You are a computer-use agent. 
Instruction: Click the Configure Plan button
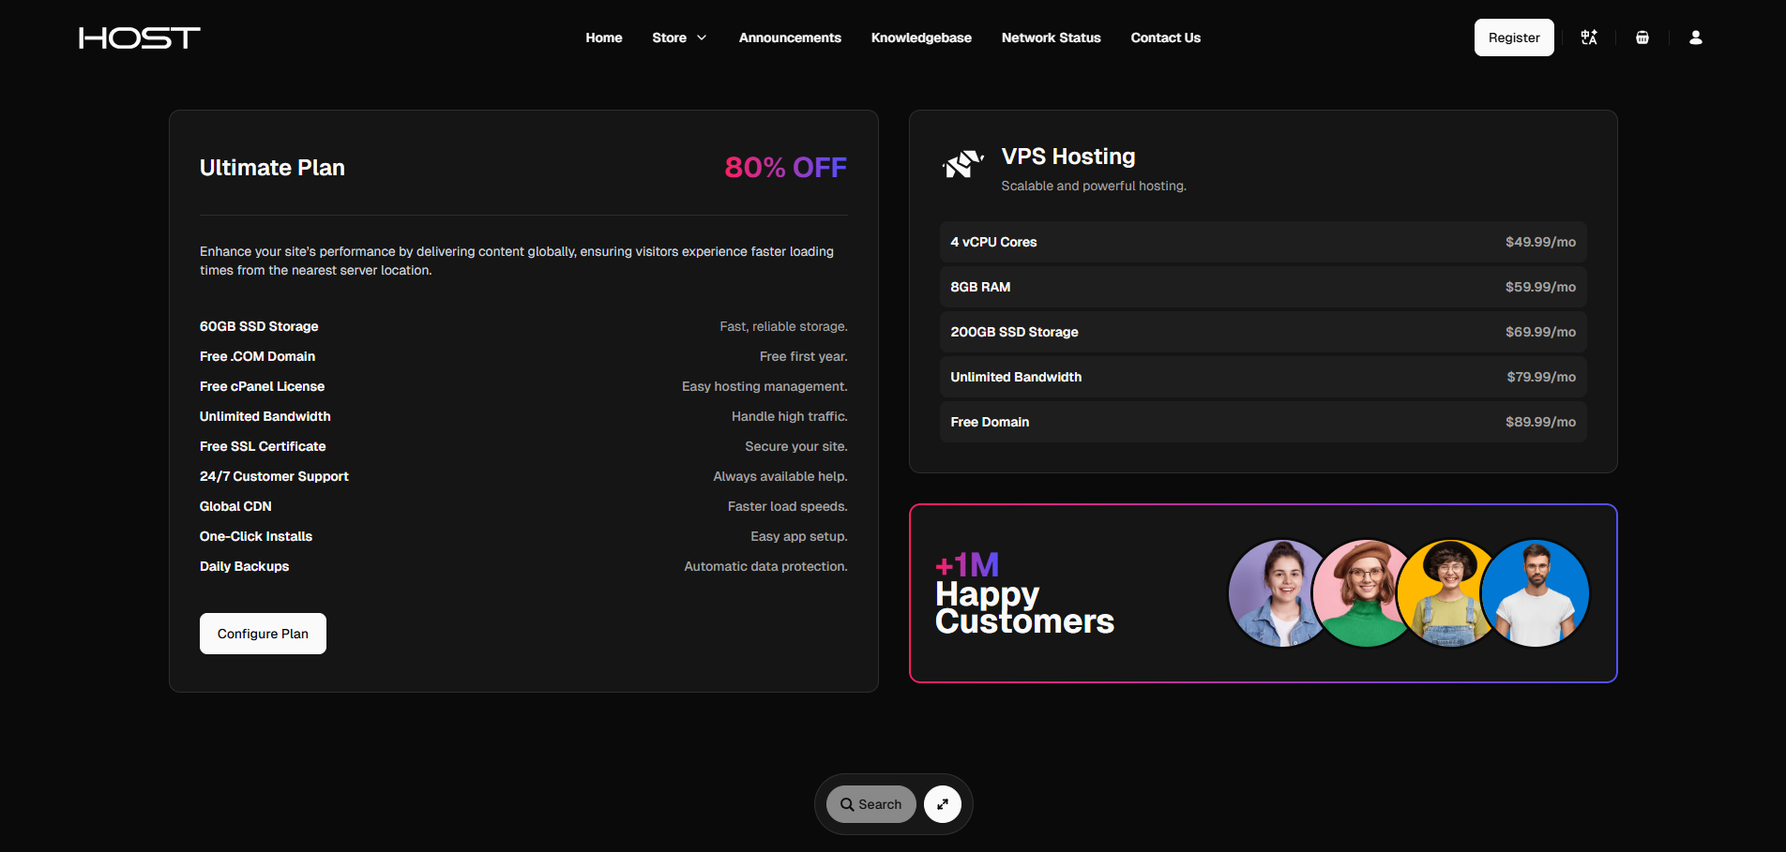coord(263,634)
